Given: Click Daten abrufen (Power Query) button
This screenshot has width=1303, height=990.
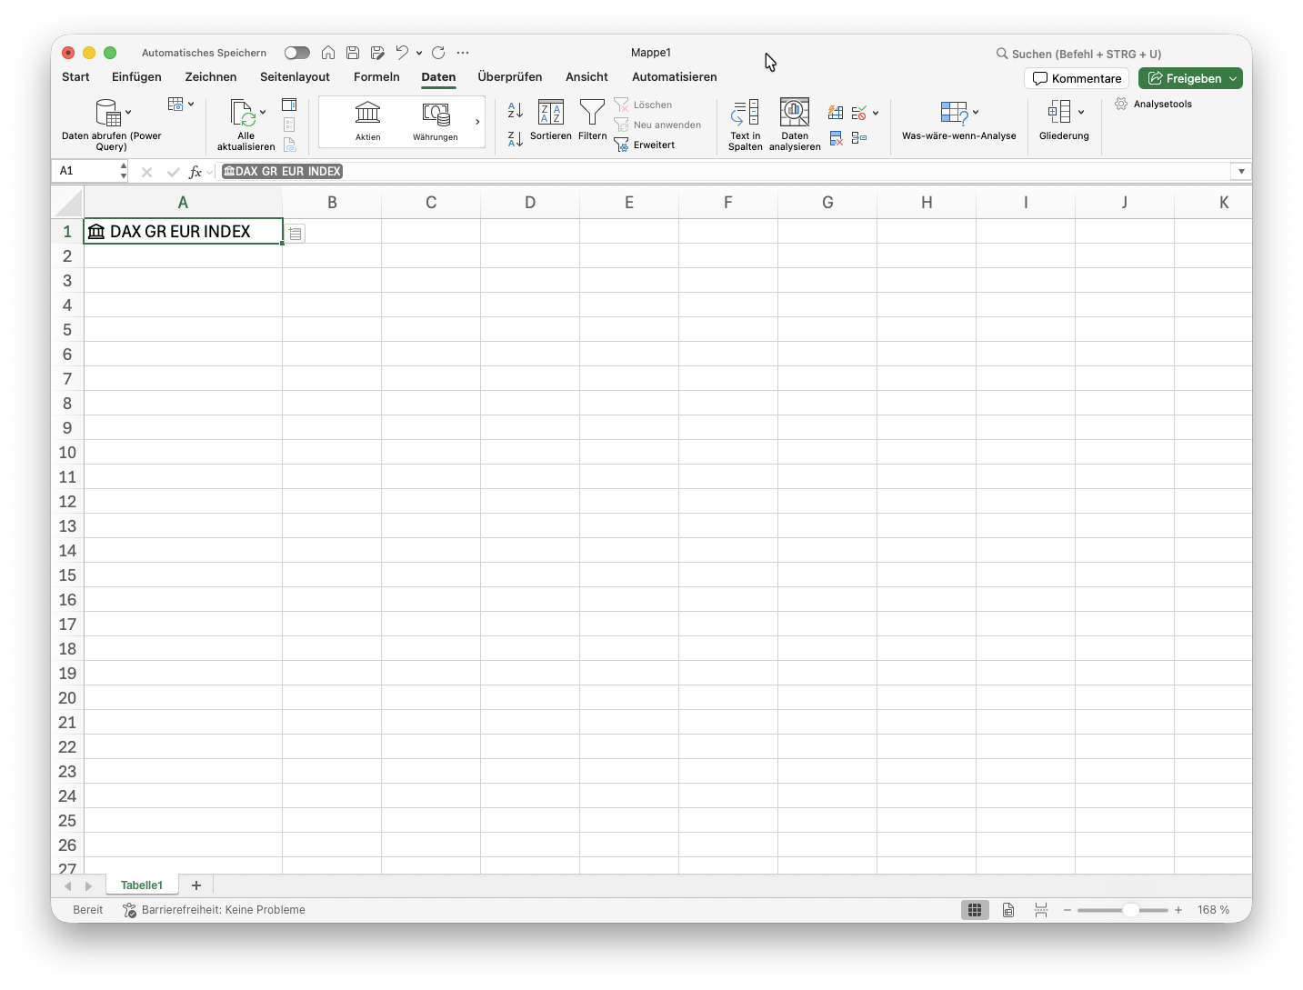Looking at the screenshot, I should click(x=112, y=125).
